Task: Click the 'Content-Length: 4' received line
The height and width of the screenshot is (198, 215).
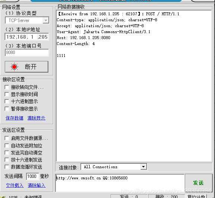Action: click(76, 44)
